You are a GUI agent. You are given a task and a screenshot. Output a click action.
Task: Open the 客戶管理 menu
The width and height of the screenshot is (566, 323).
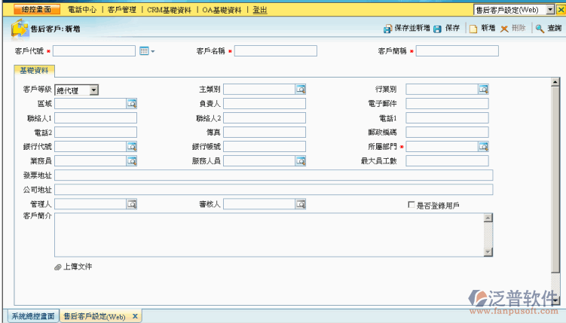(x=122, y=10)
